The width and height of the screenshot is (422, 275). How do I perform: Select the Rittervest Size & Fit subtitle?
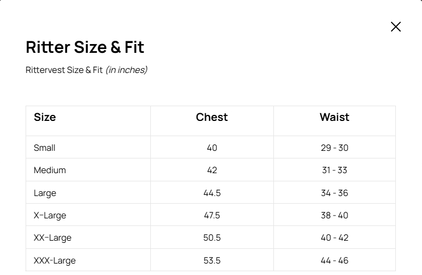tap(87, 70)
